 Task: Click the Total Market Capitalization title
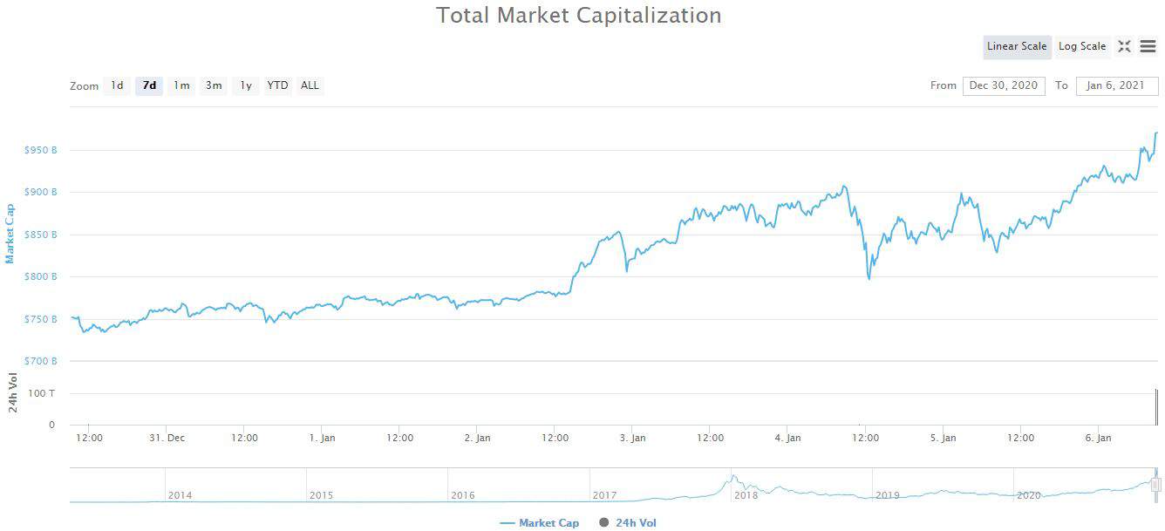[x=578, y=15]
